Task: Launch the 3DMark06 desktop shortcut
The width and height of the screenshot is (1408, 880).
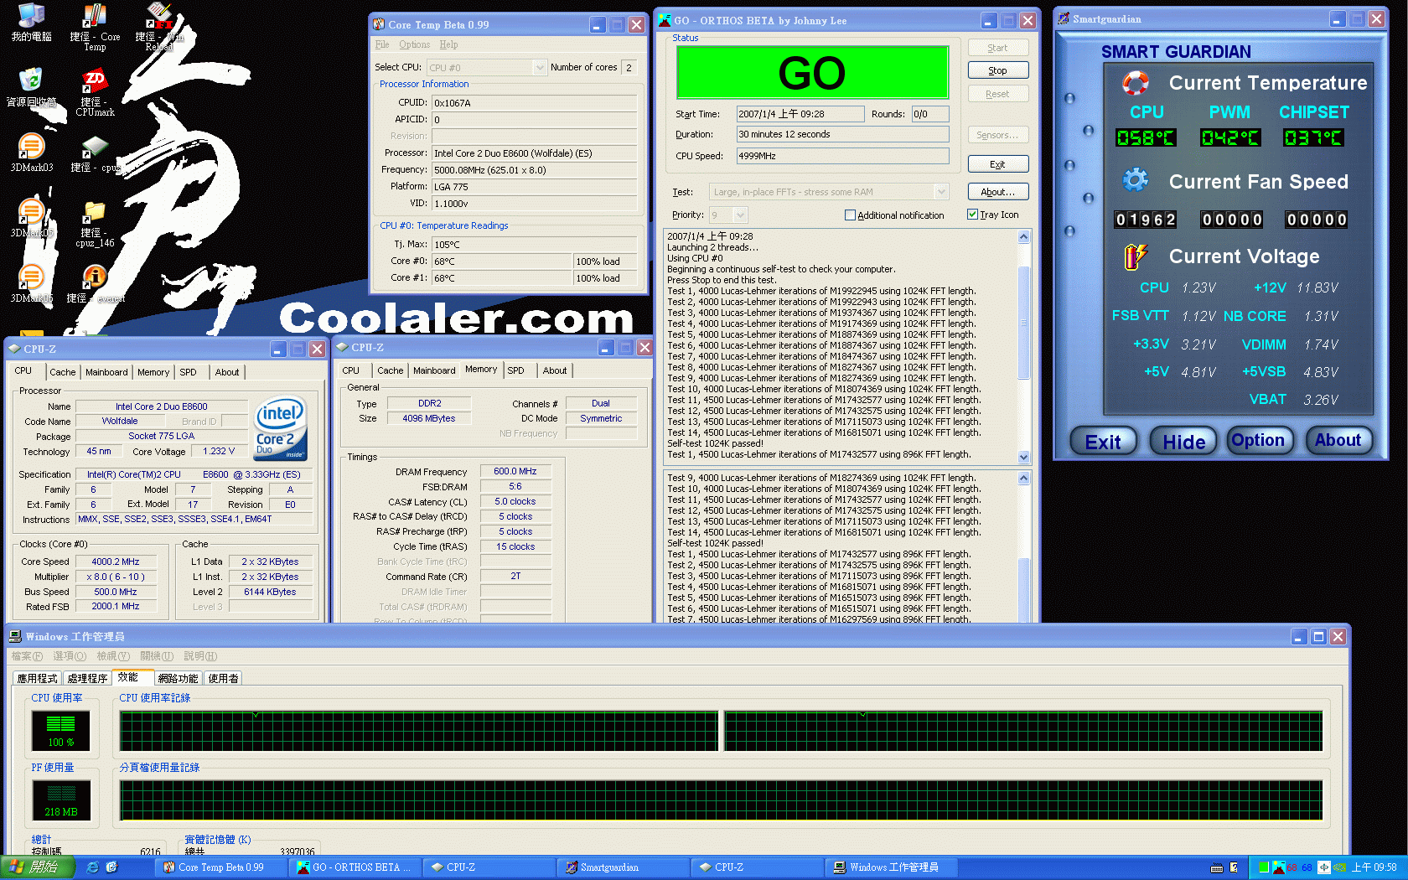Action: click(x=31, y=283)
